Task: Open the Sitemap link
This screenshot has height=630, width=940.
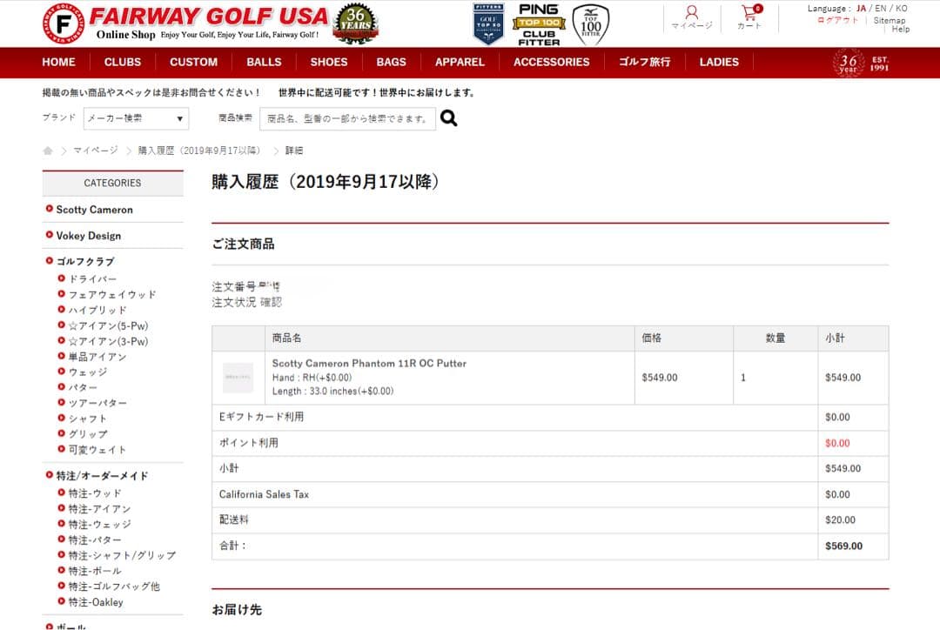Action: (890, 20)
